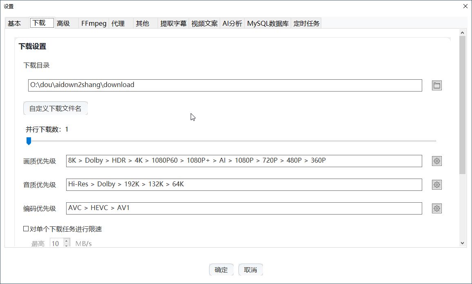Viewport: 472px width, 284px height.
Task: Select the AI分析 tab
Action: [232, 24]
